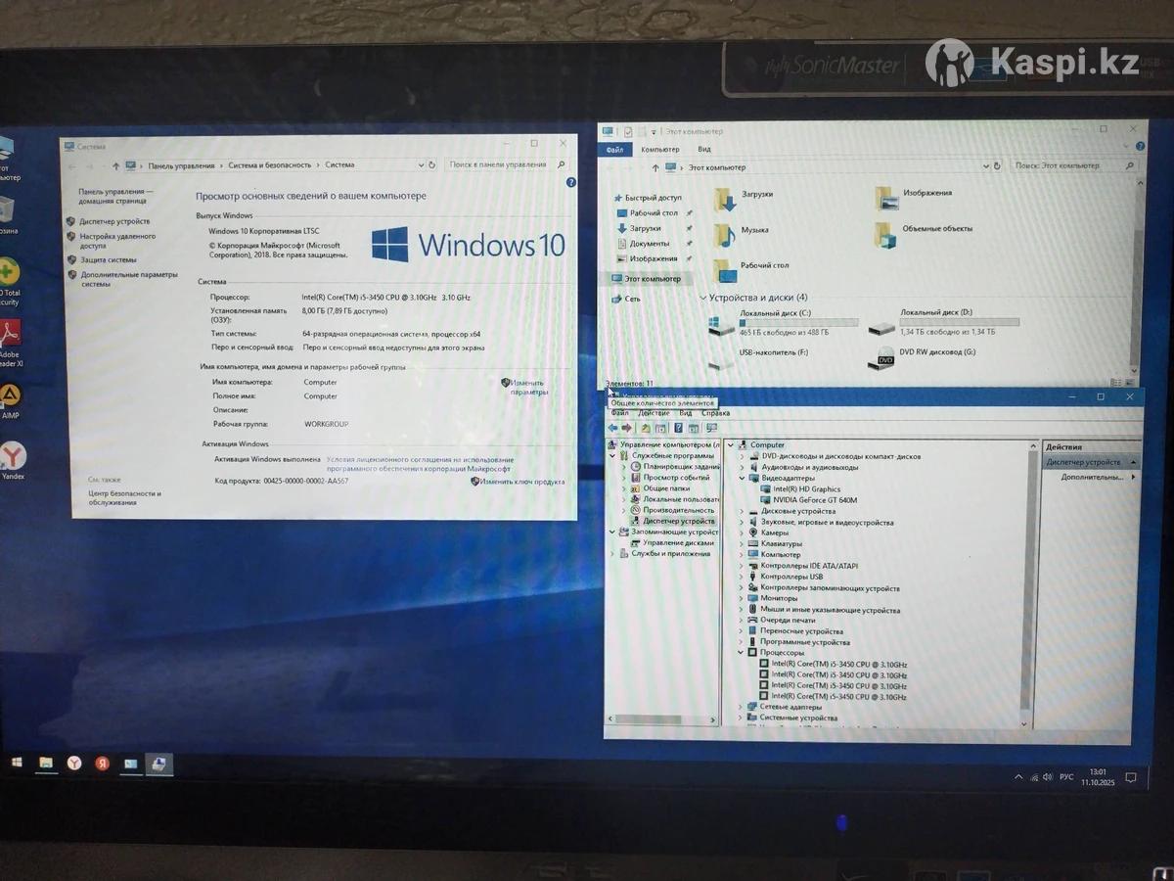Switch to the Вид tab in Explorer
1174x881 pixels.
704,149
